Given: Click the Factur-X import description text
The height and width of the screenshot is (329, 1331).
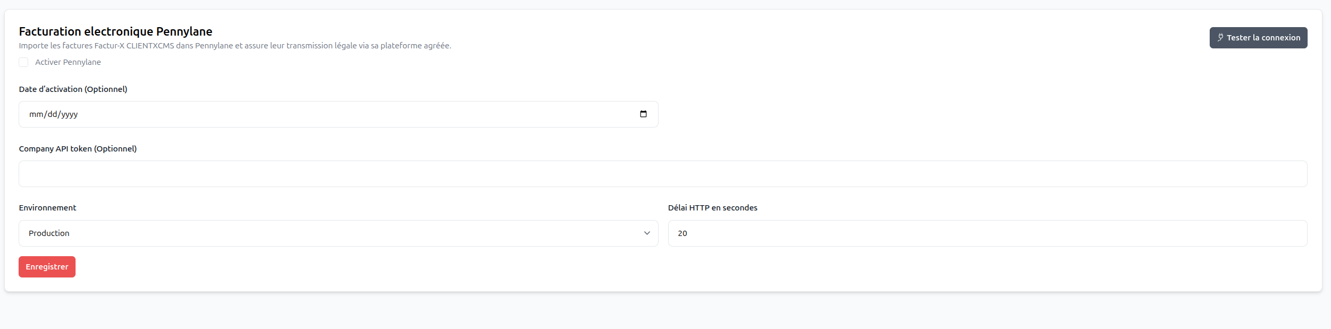Looking at the screenshot, I should (x=235, y=46).
